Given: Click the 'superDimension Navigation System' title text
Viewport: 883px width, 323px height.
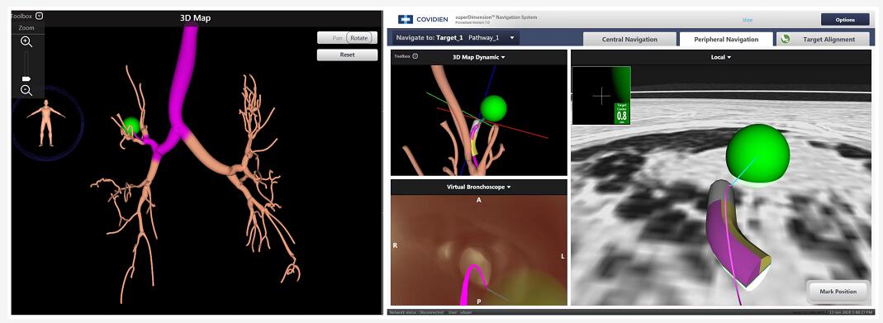Looking at the screenshot, I should [496, 17].
